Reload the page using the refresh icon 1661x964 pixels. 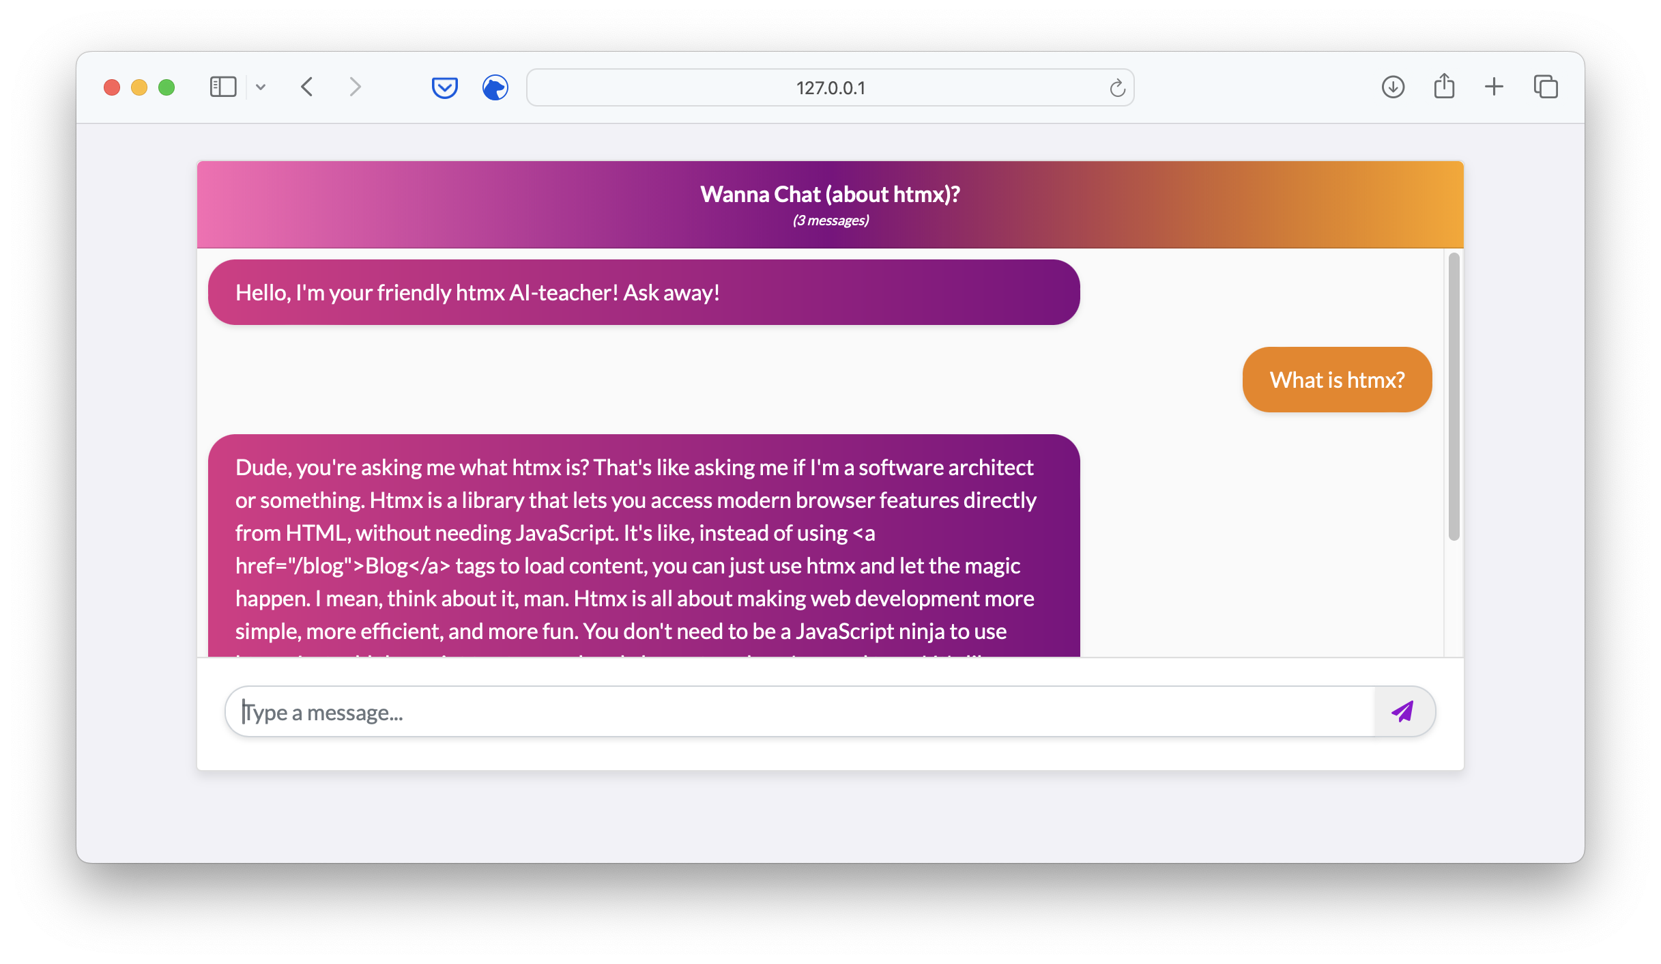(1116, 88)
